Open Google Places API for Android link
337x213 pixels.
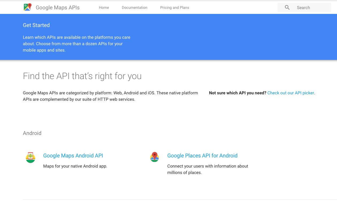(202, 156)
